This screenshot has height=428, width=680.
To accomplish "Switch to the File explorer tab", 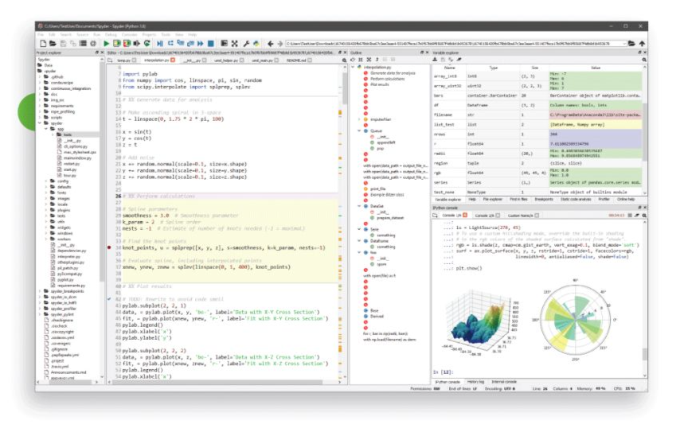I will click(x=493, y=199).
